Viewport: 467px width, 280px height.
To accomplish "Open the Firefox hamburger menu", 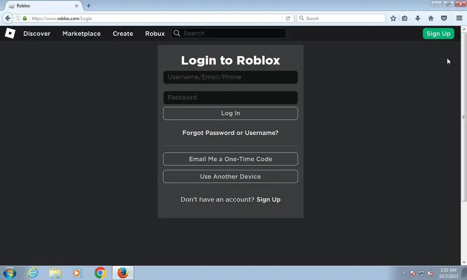I will [459, 18].
